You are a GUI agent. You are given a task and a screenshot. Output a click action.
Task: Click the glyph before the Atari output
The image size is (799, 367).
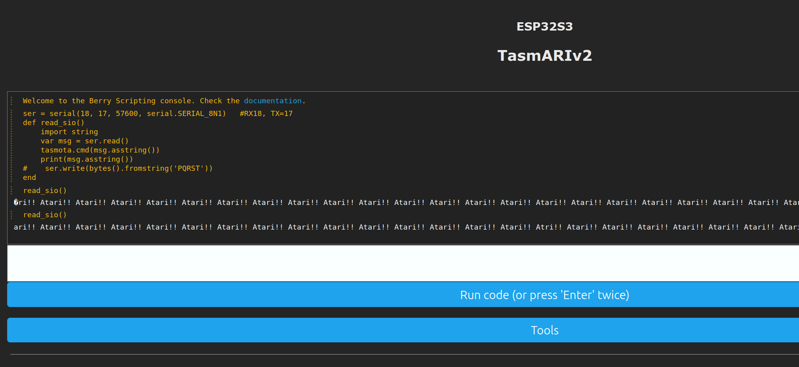(15, 202)
